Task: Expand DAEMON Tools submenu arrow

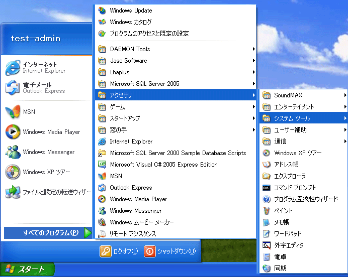Action: 253,49
